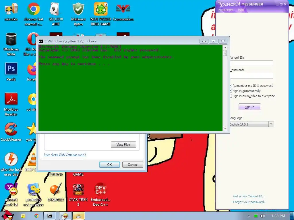Open the INKBALLS desktop icon

pyautogui.click(x=56, y=192)
